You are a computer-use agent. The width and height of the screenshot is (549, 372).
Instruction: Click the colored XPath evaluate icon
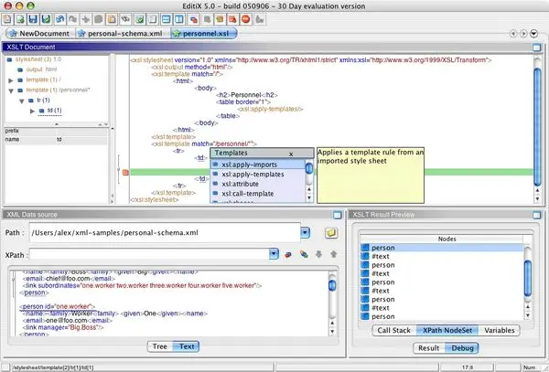tap(304, 254)
